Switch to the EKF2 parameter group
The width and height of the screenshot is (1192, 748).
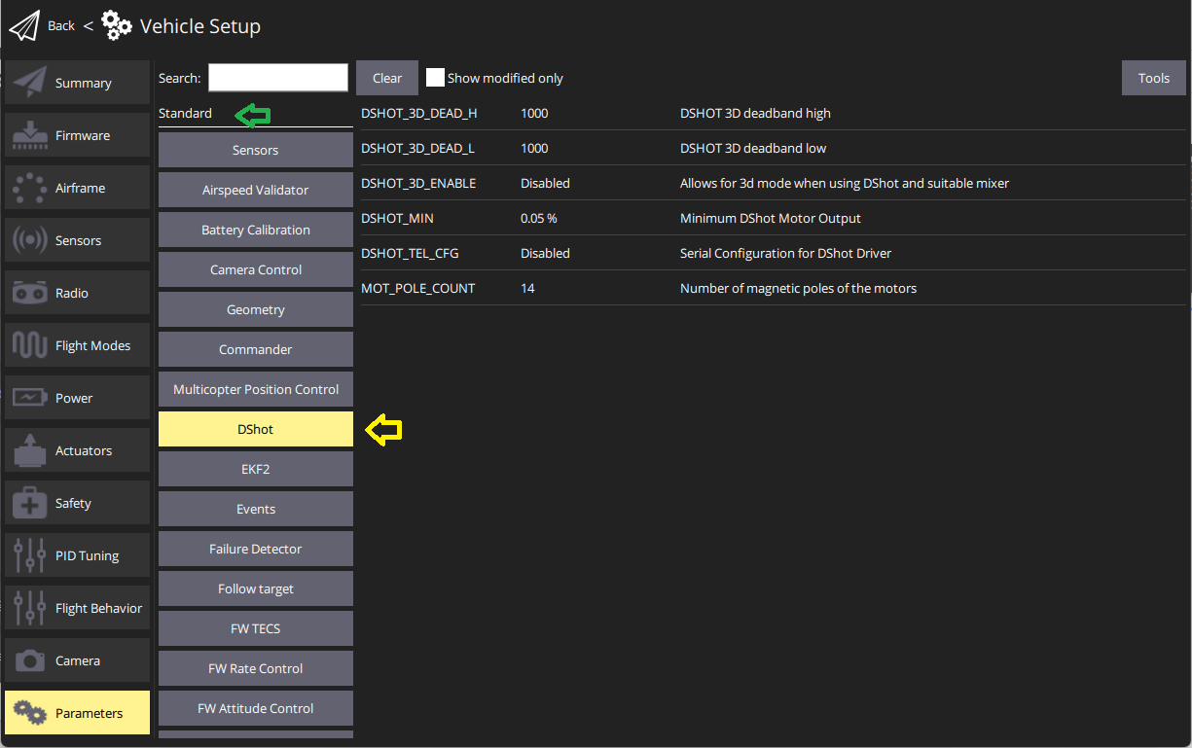(255, 469)
